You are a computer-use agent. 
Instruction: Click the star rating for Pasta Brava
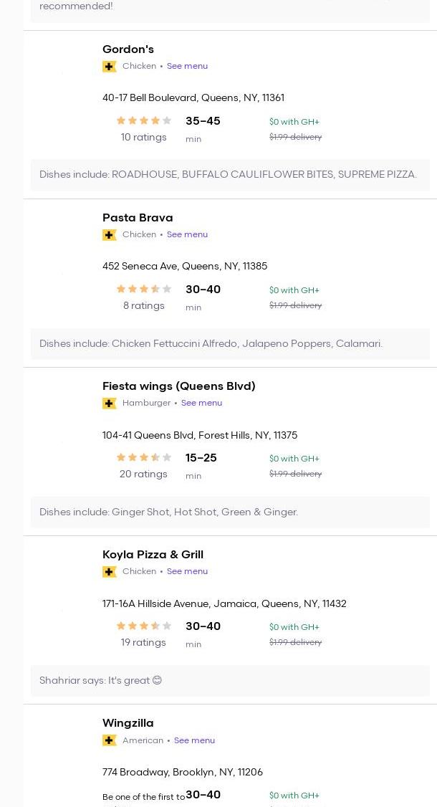tap(144, 290)
